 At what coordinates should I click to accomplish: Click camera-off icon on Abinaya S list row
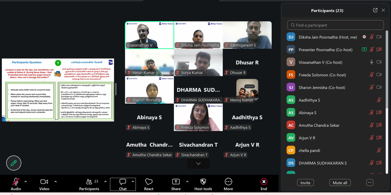[x=379, y=112]
